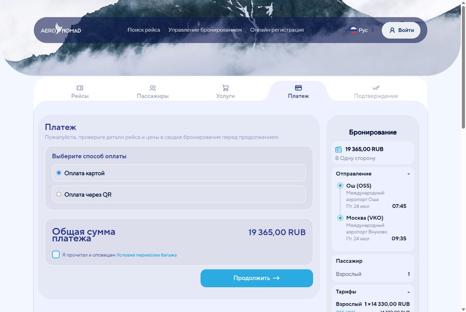
Task: Go to the Пассажиры step tab
Action: tap(153, 92)
